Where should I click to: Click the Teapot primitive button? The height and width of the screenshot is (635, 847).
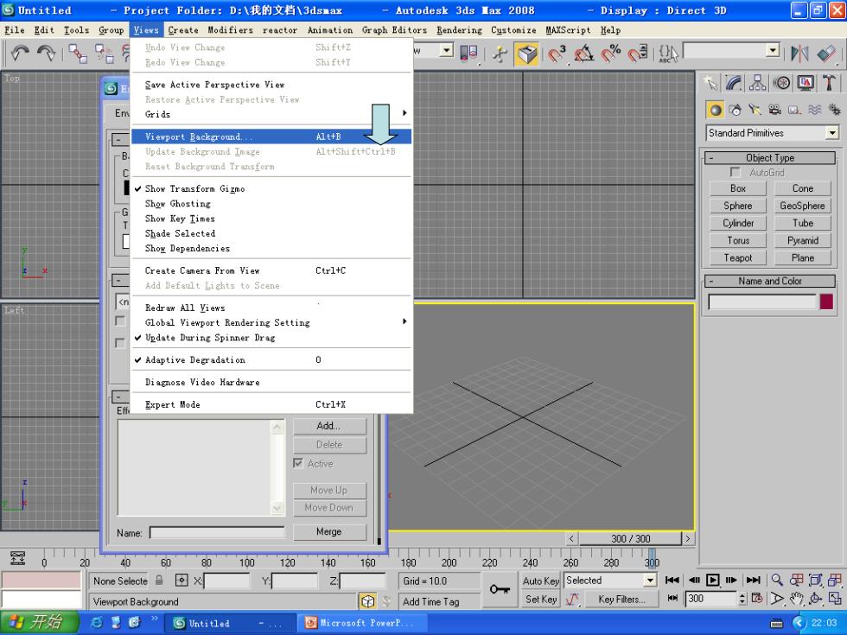(x=738, y=257)
